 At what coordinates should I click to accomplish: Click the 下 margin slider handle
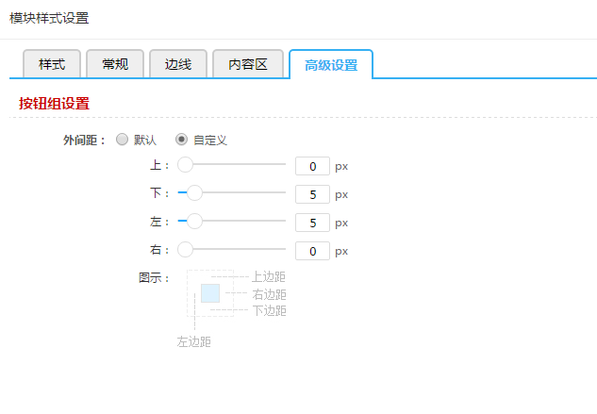[195, 193]
